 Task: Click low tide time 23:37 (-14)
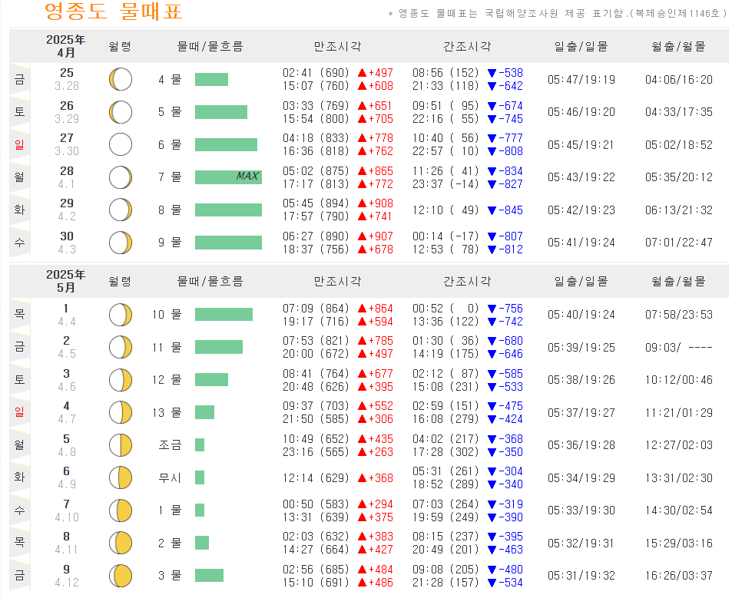(x=445, y=184)
